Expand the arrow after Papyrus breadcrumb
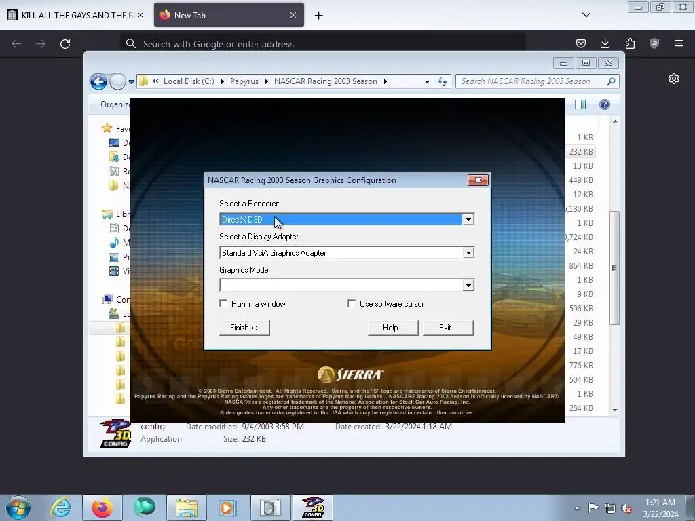The width and height of the screenshot is (695, 521). coord(266,81)
